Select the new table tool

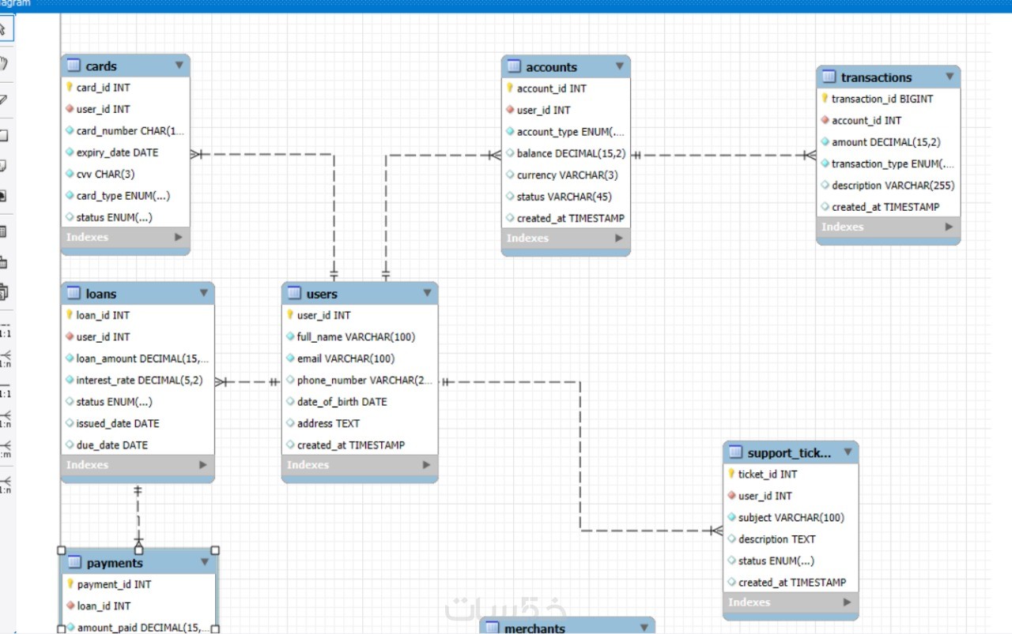click(x=4, y=232)
